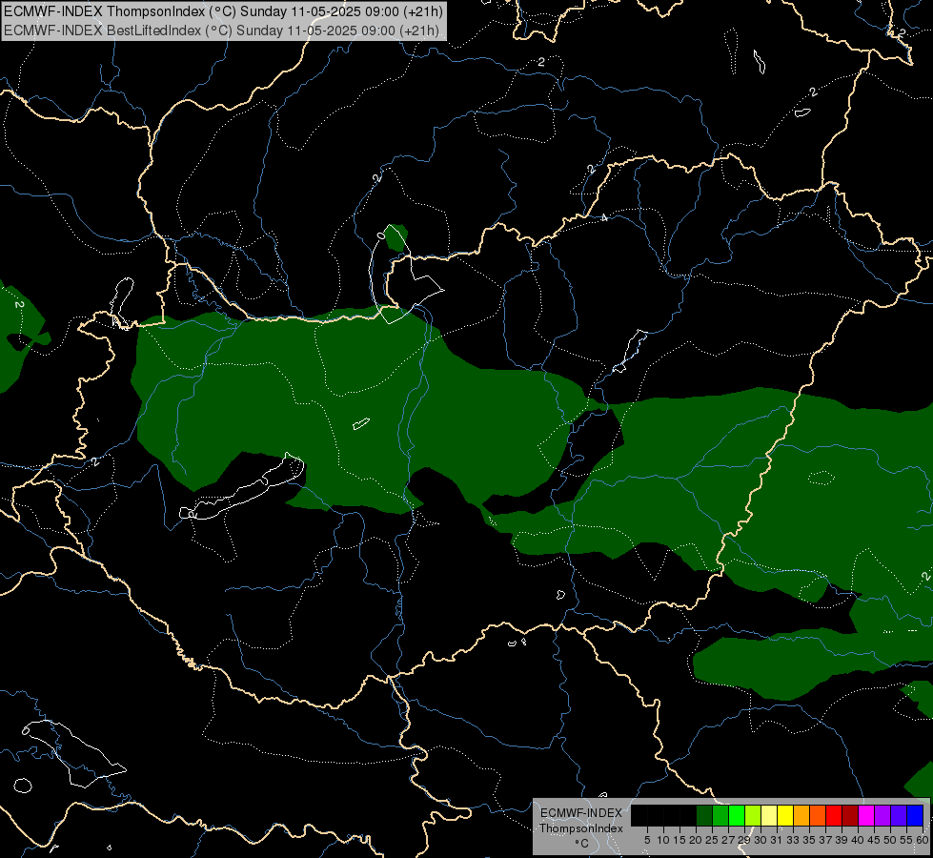Click the legend scale value '33'
The height and width of the screenshot is (858, 933).
793,840
